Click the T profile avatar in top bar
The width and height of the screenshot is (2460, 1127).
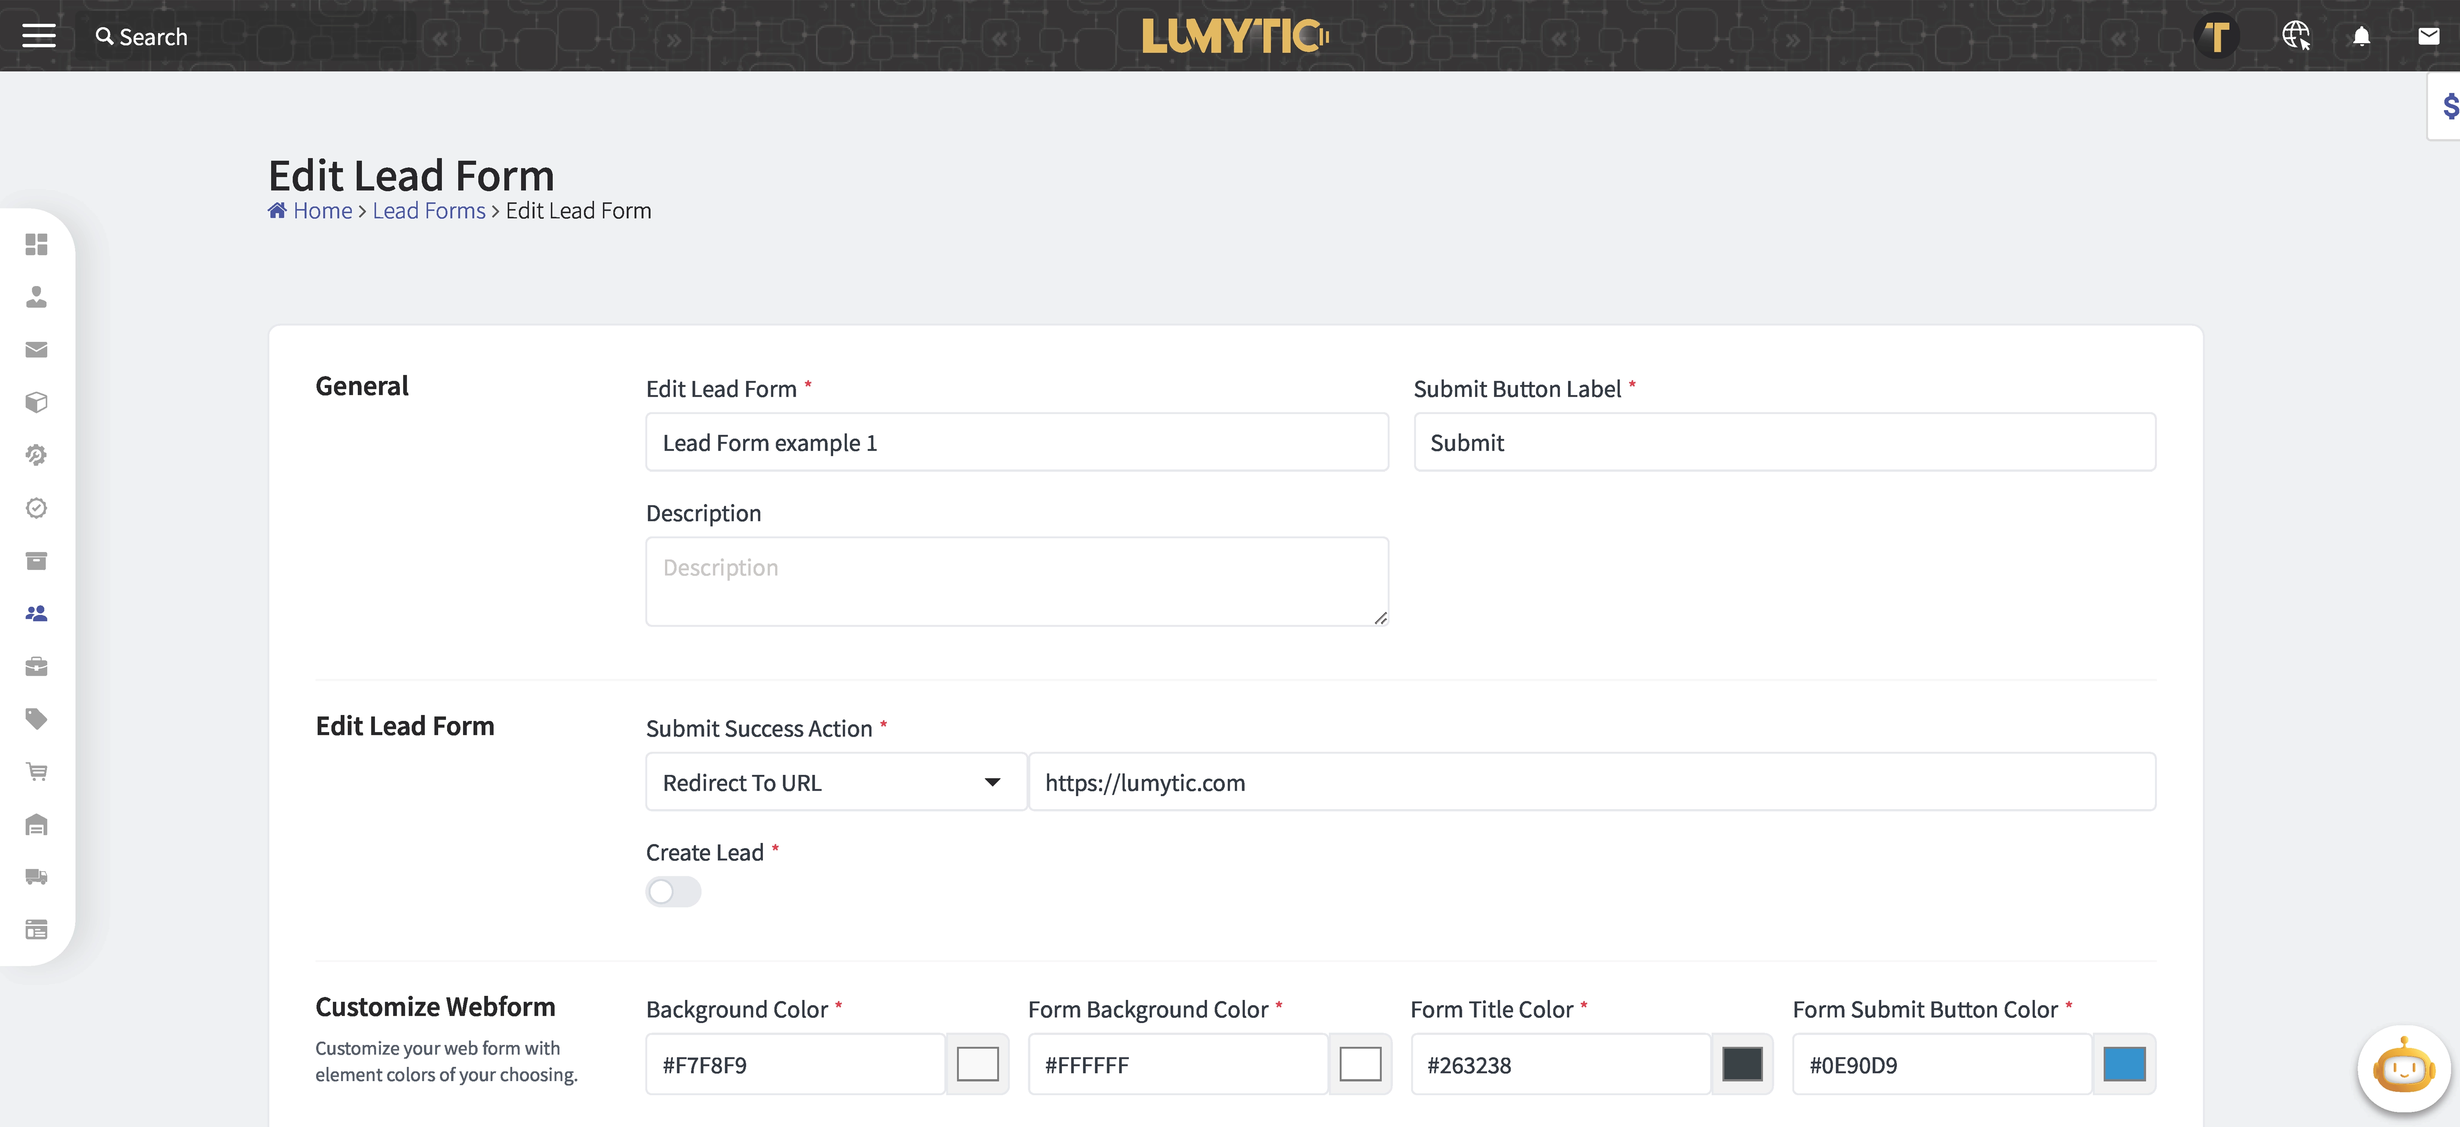pyautogui.click(x=2218, y=36)
